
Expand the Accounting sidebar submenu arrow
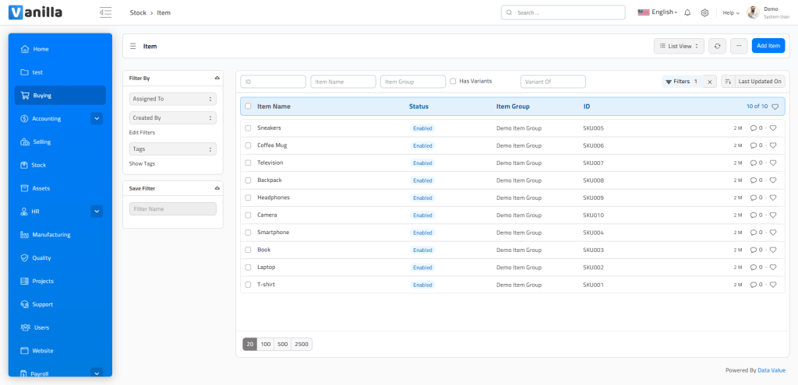click(97, 118)
